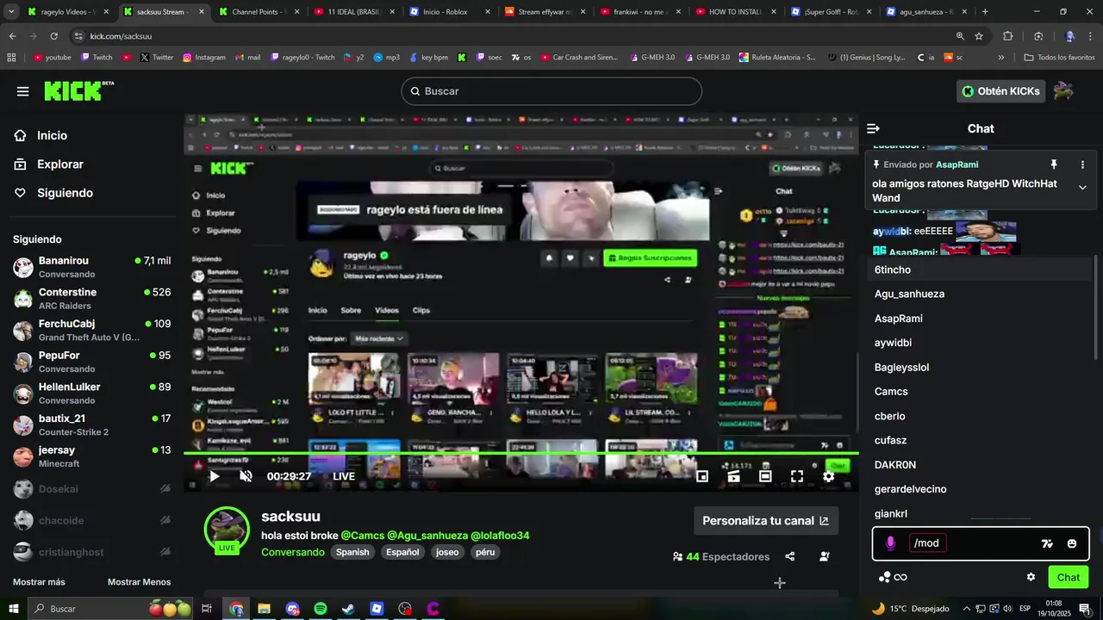
Task: Click the user icon beside share
Action: [825, 557]
